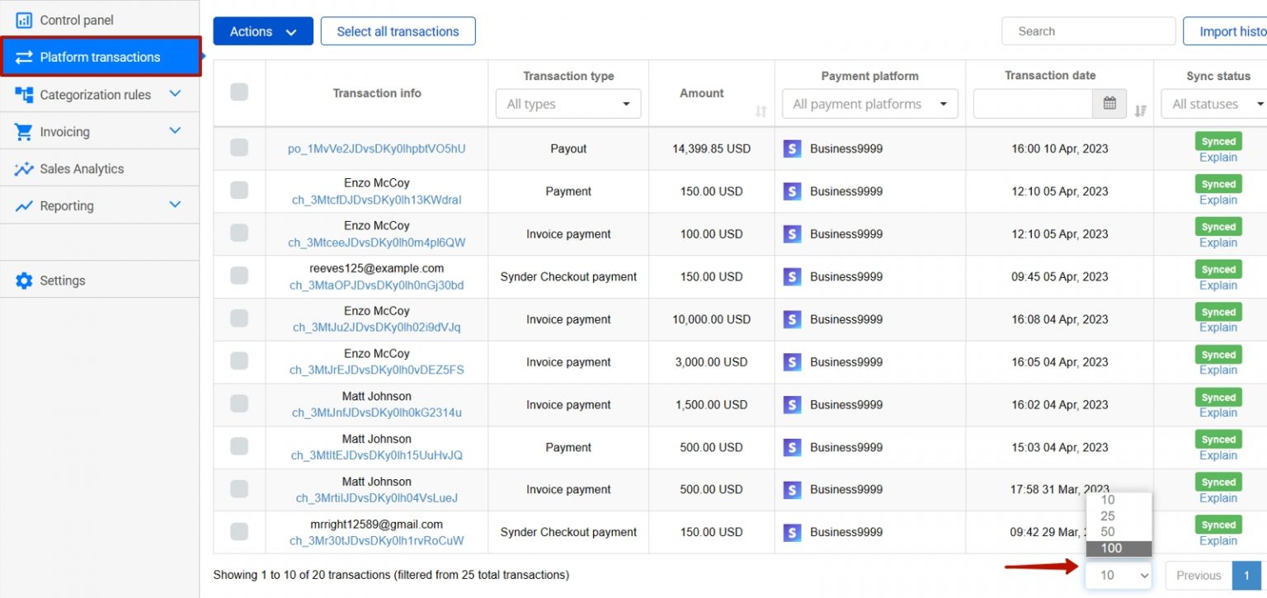Select the checkbox on the Payout row
The width and height of the screenshot is (1267, 598).
tap(239, 148)
